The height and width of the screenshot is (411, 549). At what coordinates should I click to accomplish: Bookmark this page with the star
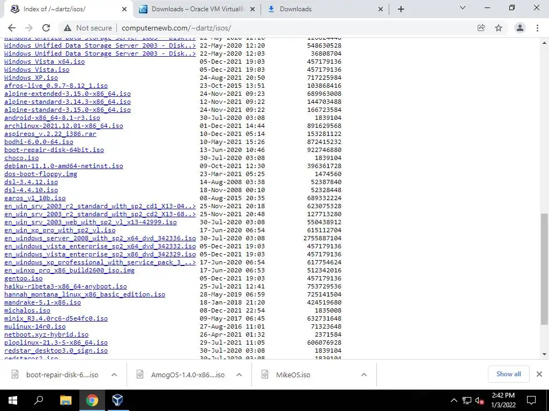click(x=499, y=28)
